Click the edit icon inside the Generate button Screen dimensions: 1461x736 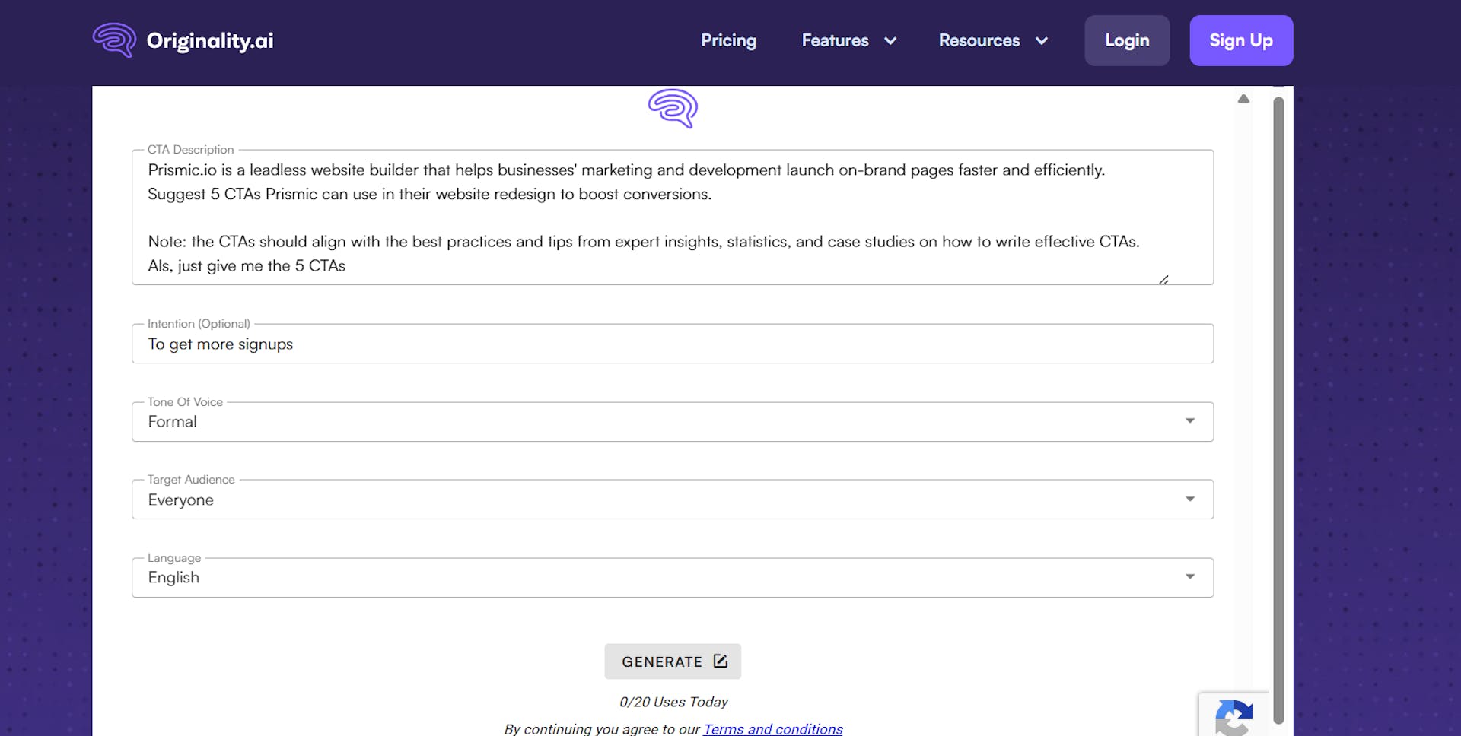click(x=719, y=661)
